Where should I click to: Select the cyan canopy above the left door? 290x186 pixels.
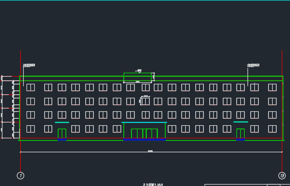(x=62, y=122)
